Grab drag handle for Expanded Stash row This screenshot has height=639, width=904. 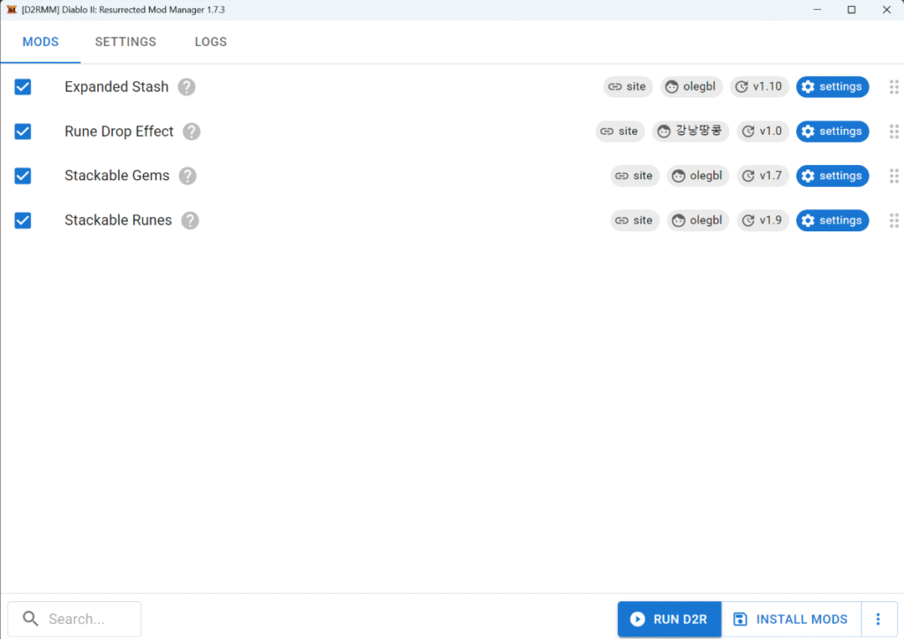point(893,87)
